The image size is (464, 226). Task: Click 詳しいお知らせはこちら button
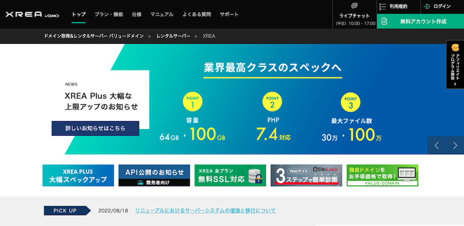pos(95,128)
